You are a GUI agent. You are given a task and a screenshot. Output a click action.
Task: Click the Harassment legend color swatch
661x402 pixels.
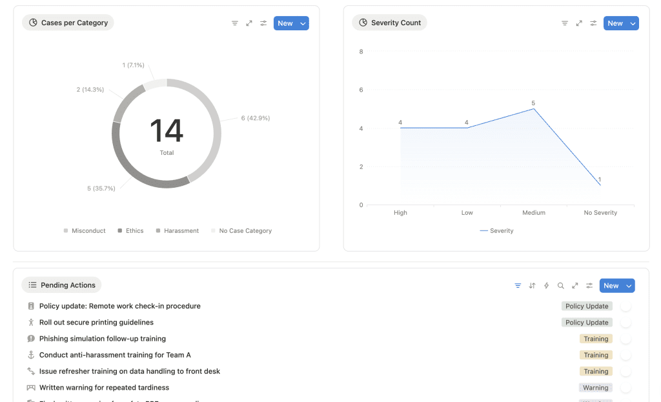pyautogui.click(x=158, y=231)
